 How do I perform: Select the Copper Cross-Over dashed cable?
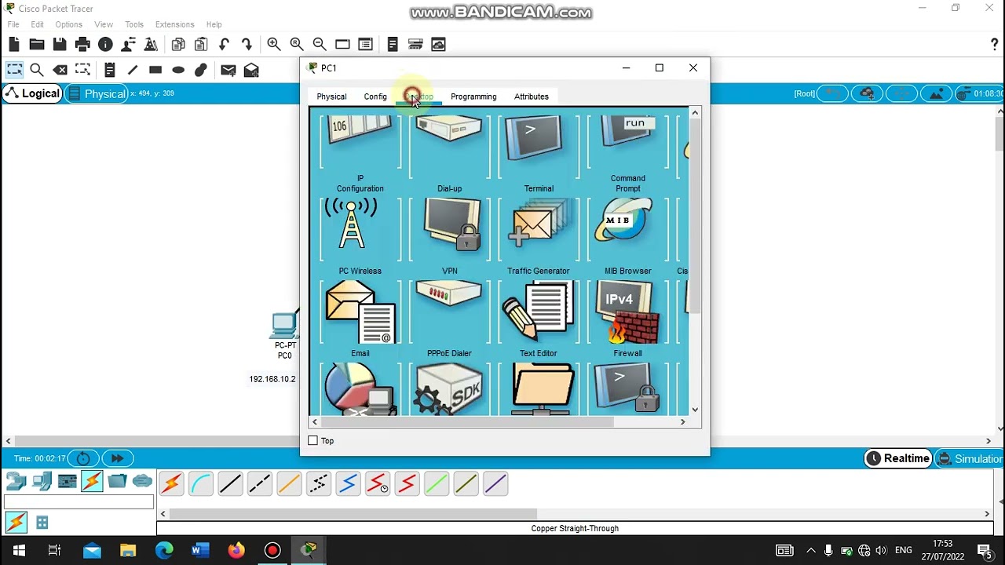coord(259,483)
